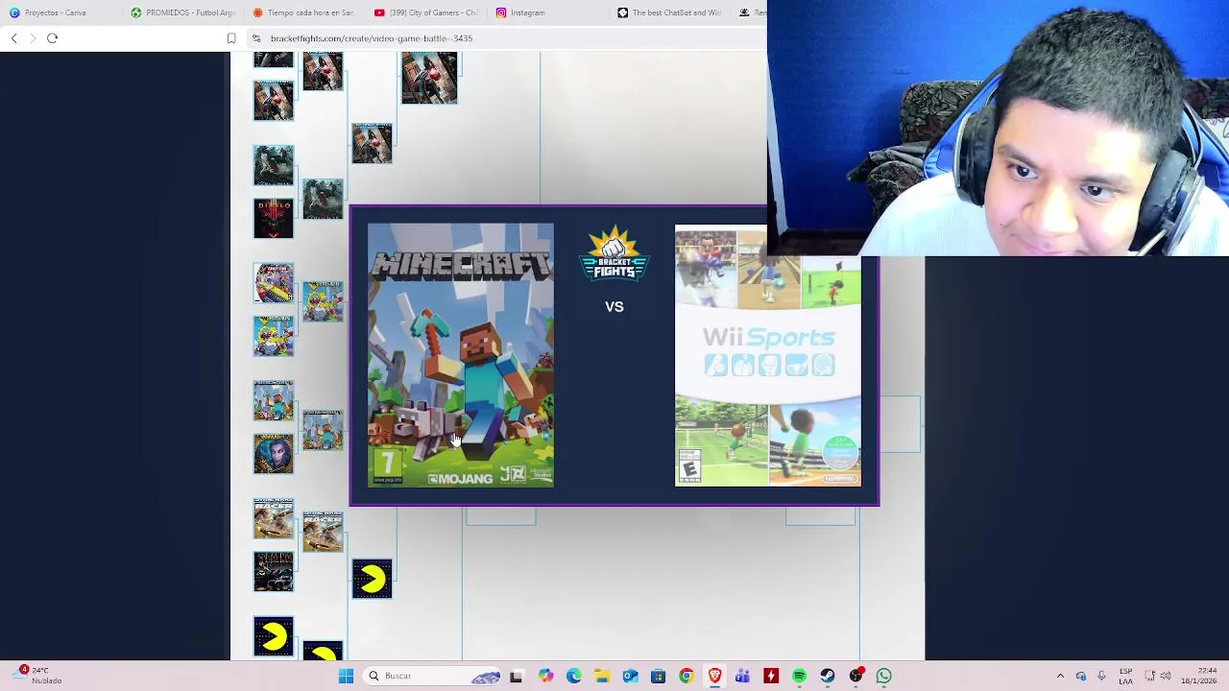This screenshot has width=1229, height=691.
Task: Select the yellow Pac-Man thumbnail in third column
Action: click(372, 579)
